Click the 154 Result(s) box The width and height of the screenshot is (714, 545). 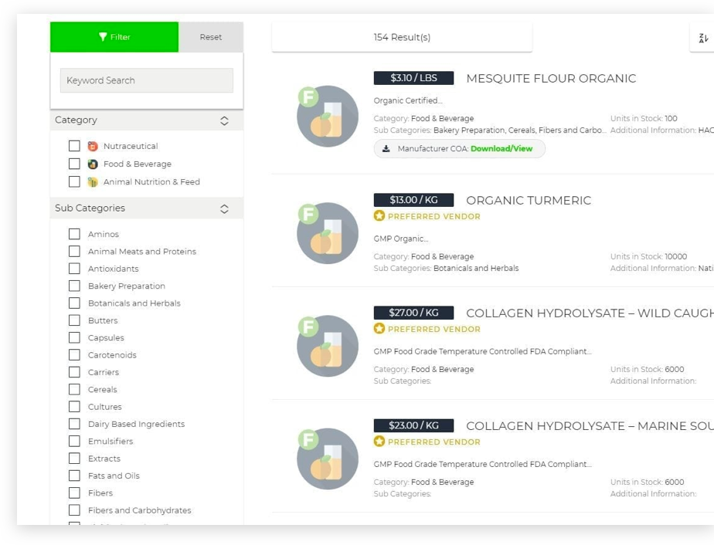point(402,37)
